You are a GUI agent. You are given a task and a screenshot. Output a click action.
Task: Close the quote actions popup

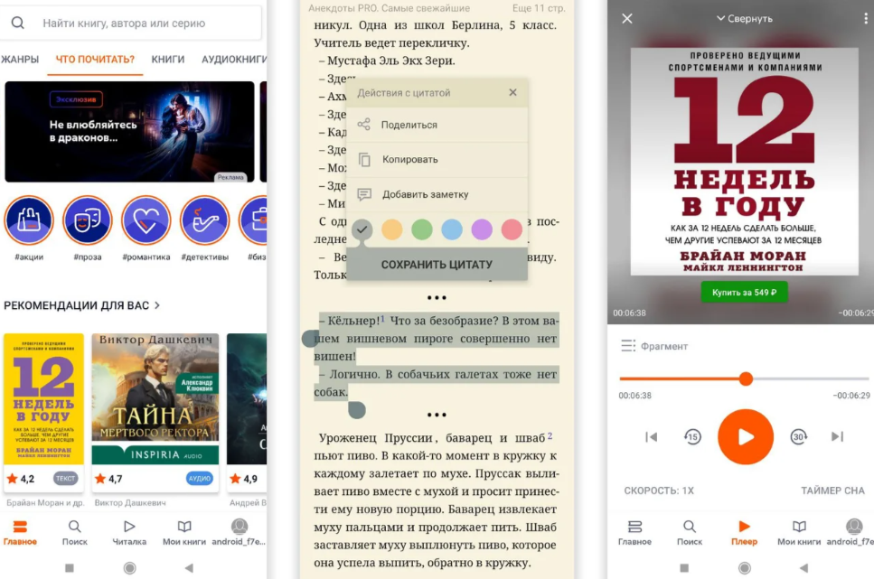coord(512,92)
